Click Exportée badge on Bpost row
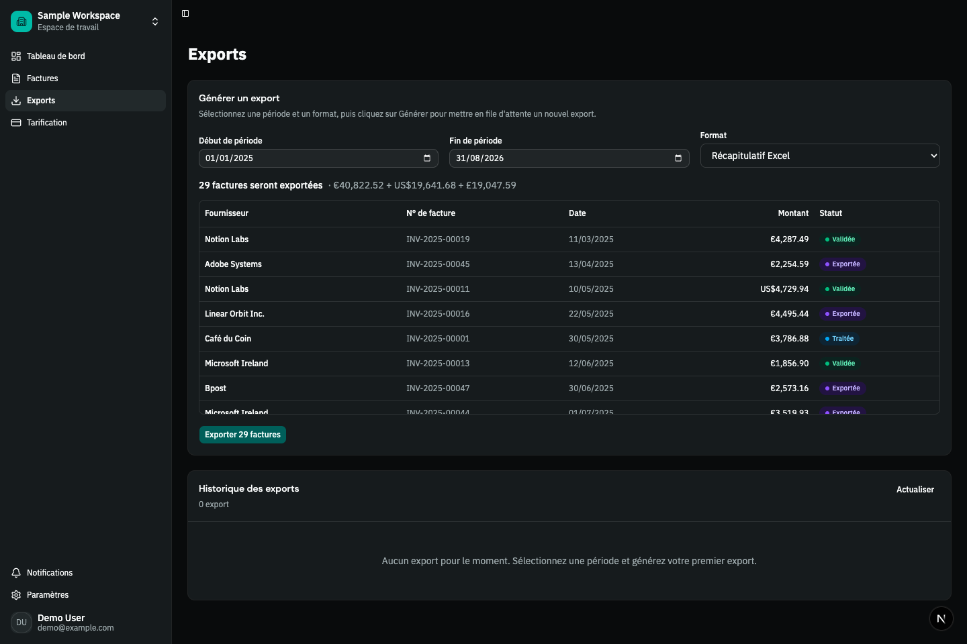The height and width of the screenshot is (644, 967). [x=842, y=388]
